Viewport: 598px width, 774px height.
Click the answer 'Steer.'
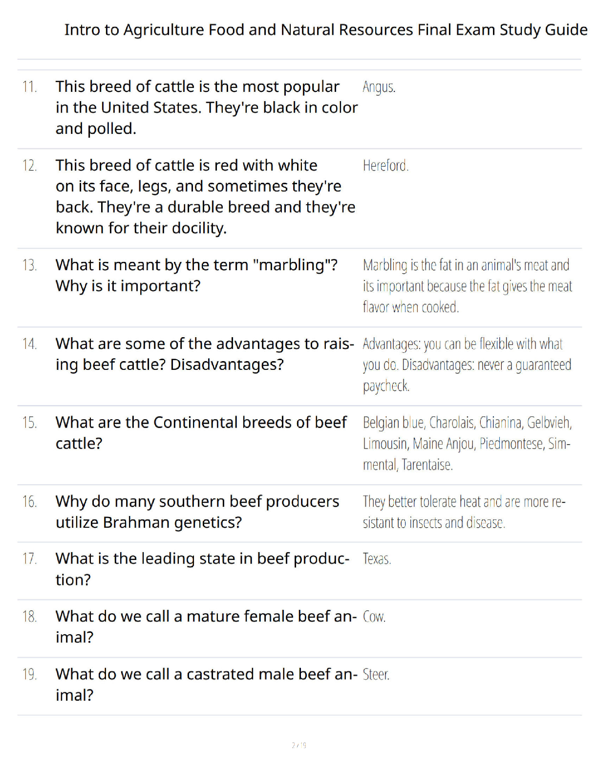click(376, 675)
